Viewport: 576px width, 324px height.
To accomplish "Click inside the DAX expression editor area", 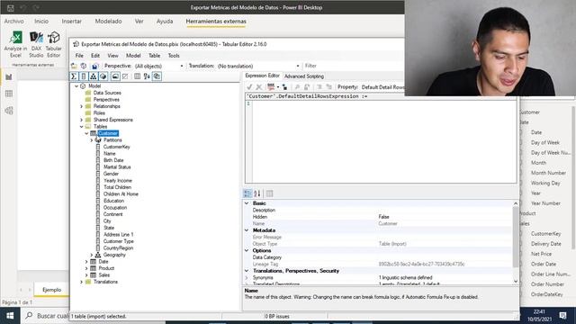I will point(383,141).
